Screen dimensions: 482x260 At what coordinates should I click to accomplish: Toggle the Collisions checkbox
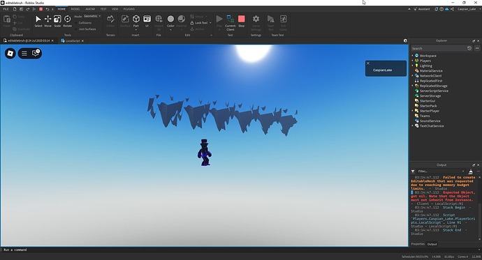pos(76,23)
